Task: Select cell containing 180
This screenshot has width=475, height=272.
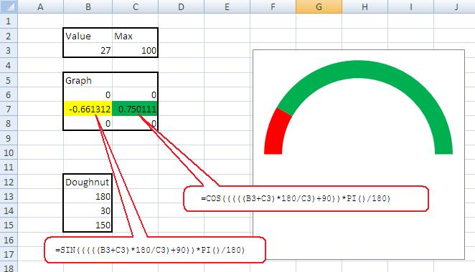Action: [88, 196]
